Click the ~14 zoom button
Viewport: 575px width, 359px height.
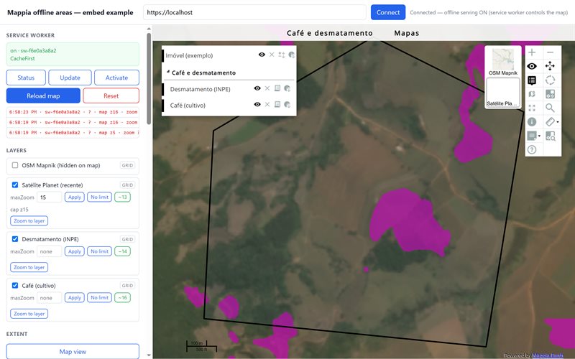coord(122,251)
